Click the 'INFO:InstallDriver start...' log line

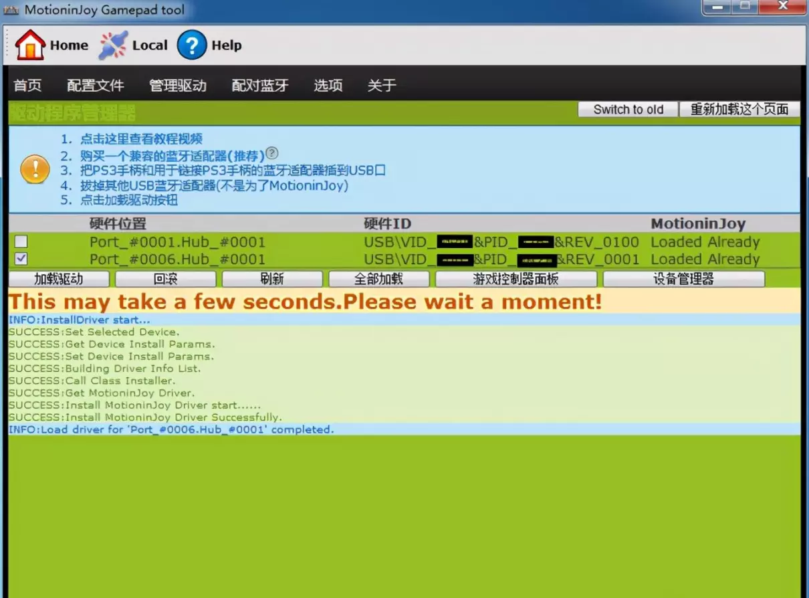[80, 320]
